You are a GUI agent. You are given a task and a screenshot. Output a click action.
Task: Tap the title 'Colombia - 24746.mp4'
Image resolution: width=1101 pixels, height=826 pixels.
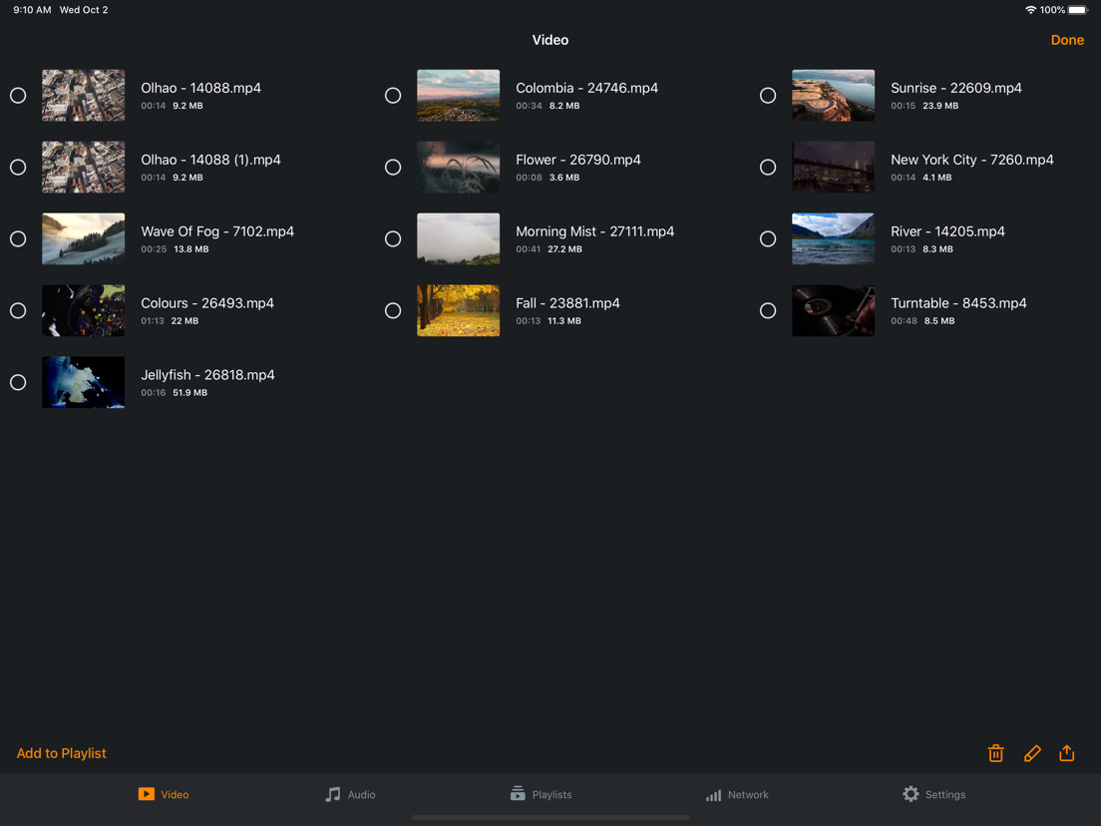pos(587,89)
